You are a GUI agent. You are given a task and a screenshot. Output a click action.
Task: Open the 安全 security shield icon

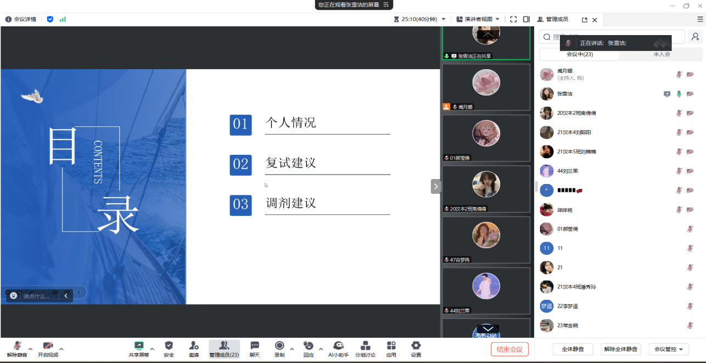(169, 348)
